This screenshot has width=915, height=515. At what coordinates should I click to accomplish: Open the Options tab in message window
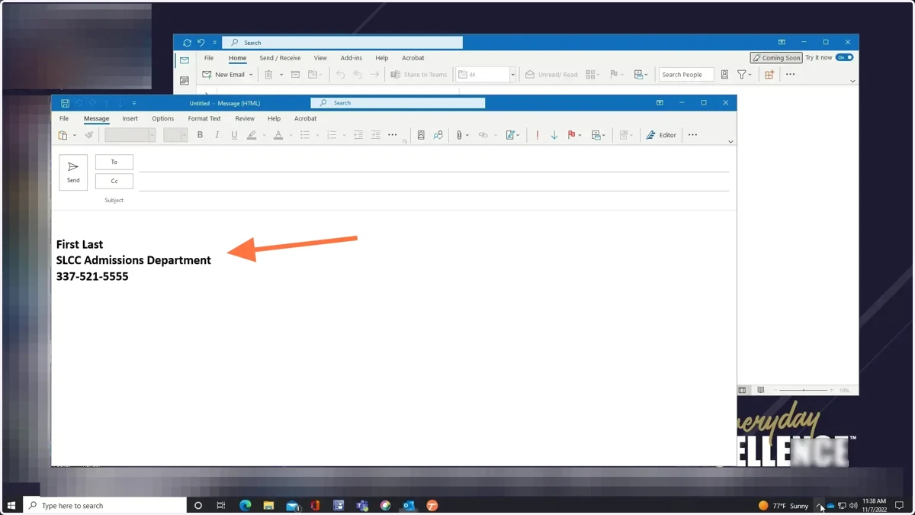[162, 118]
